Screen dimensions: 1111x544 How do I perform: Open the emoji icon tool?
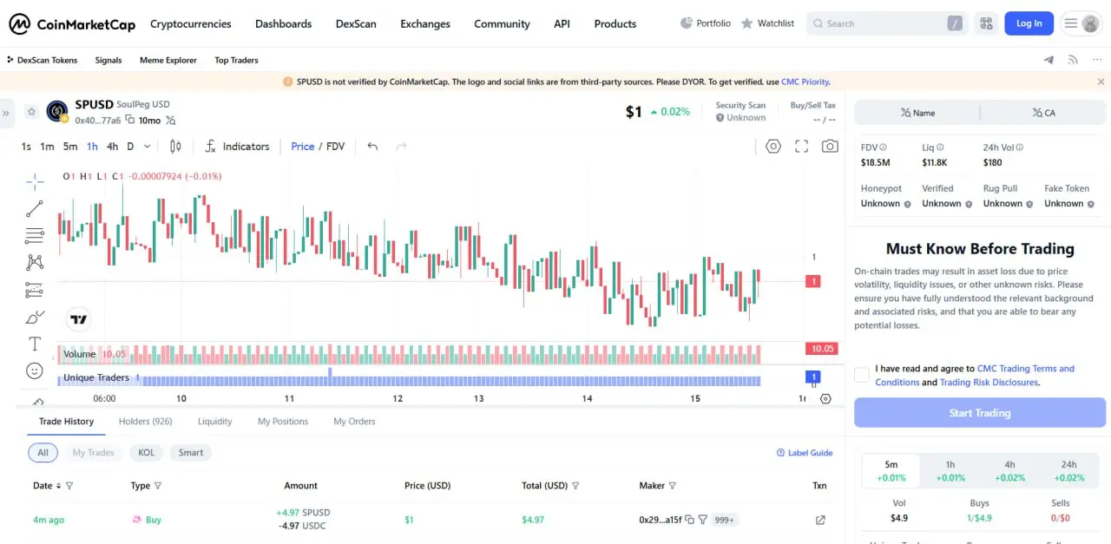point(35,370)
